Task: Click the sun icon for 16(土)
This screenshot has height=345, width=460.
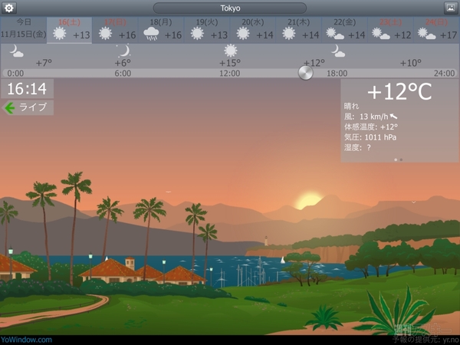Action: [x=60, y=34]
